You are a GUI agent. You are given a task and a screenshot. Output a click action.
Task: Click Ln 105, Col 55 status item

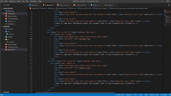pyautogui.click(x=120, y=95)
